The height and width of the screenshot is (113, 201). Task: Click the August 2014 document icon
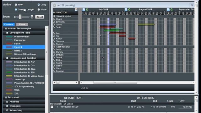(126, 9)
